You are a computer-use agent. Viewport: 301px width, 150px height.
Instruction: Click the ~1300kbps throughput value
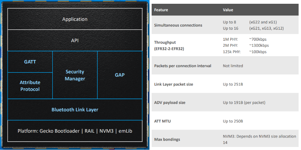tap(259, 46)
